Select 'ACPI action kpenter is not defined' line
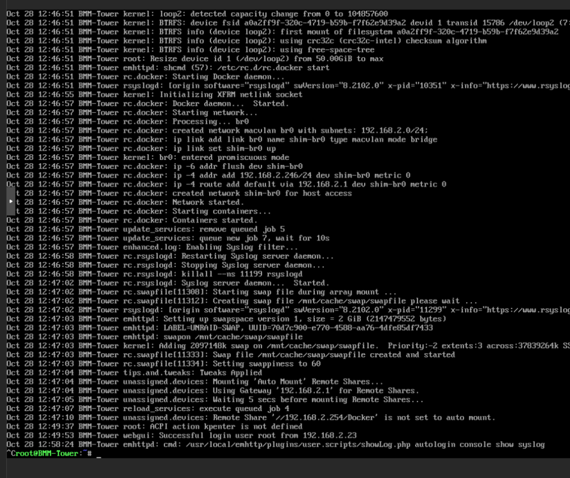Viewport: 570px width, 478px height. point(154,426)
